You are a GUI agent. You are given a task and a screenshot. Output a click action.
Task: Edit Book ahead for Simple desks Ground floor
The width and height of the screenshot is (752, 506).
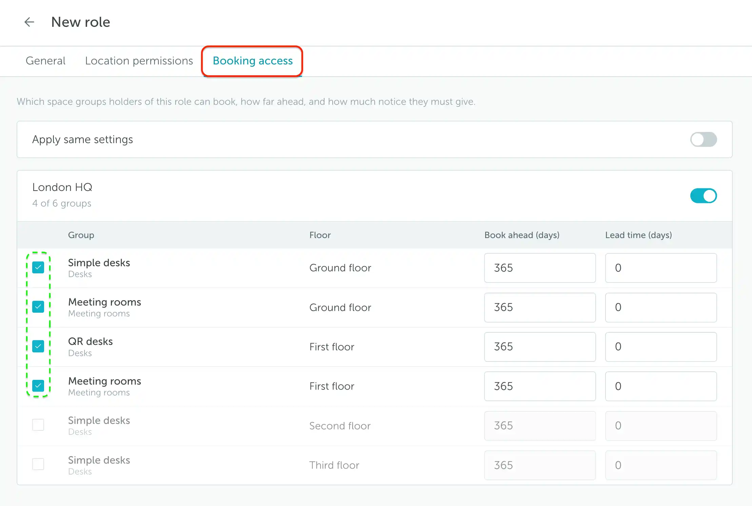point(540,268)
